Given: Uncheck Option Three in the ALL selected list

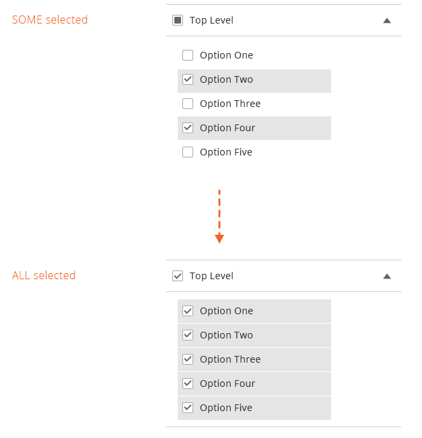Looking at the screenshot, I should pyautogui.click(x=188, y=359).
